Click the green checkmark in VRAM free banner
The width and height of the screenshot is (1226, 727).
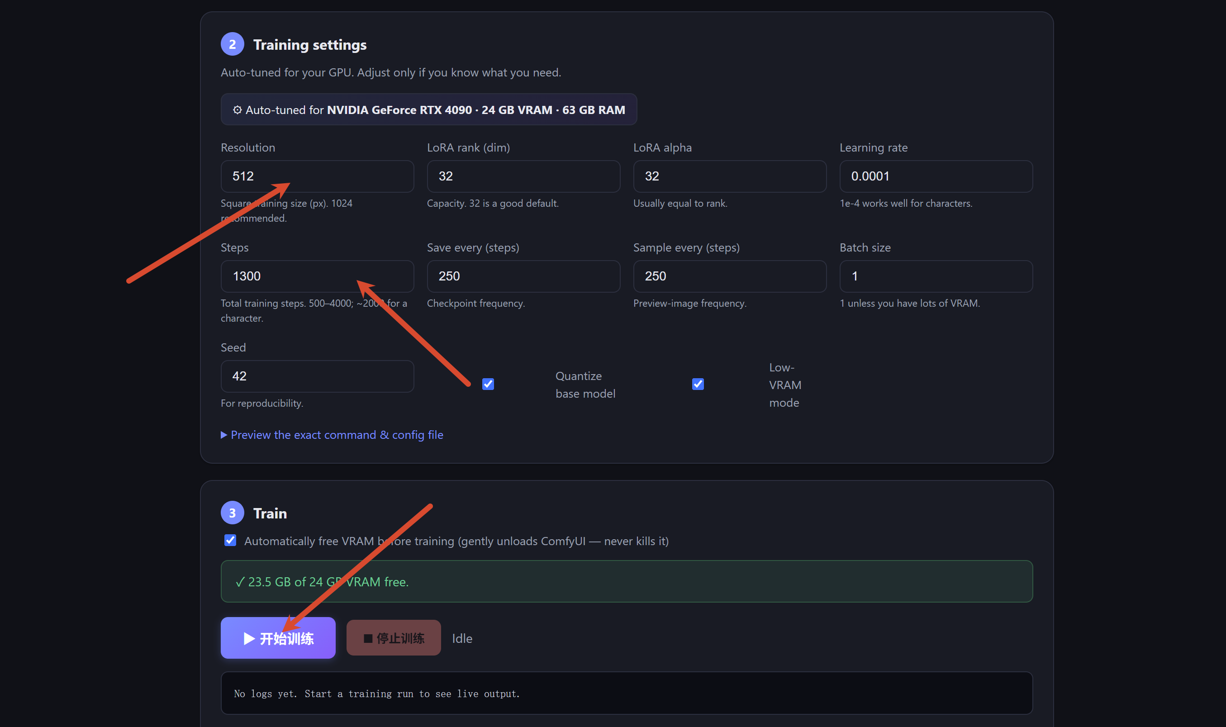coord(240,582)
